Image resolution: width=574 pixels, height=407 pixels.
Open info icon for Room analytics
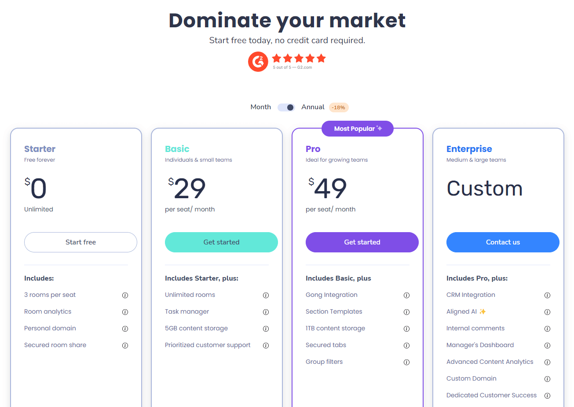(125, 312)
